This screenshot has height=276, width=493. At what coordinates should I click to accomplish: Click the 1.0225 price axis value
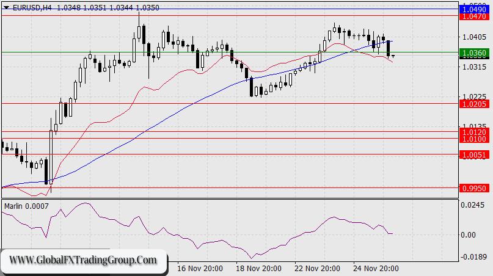[x=475, y=96]
